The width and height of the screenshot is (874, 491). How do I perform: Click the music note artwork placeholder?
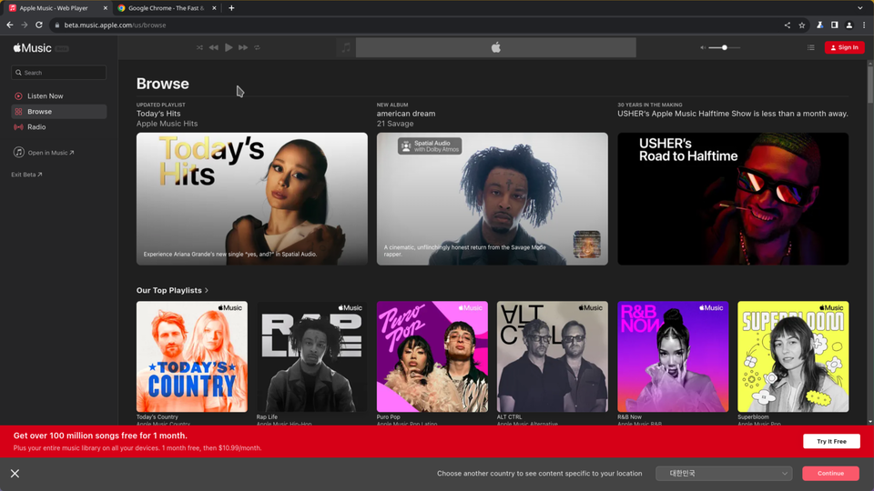click(346, 48)
